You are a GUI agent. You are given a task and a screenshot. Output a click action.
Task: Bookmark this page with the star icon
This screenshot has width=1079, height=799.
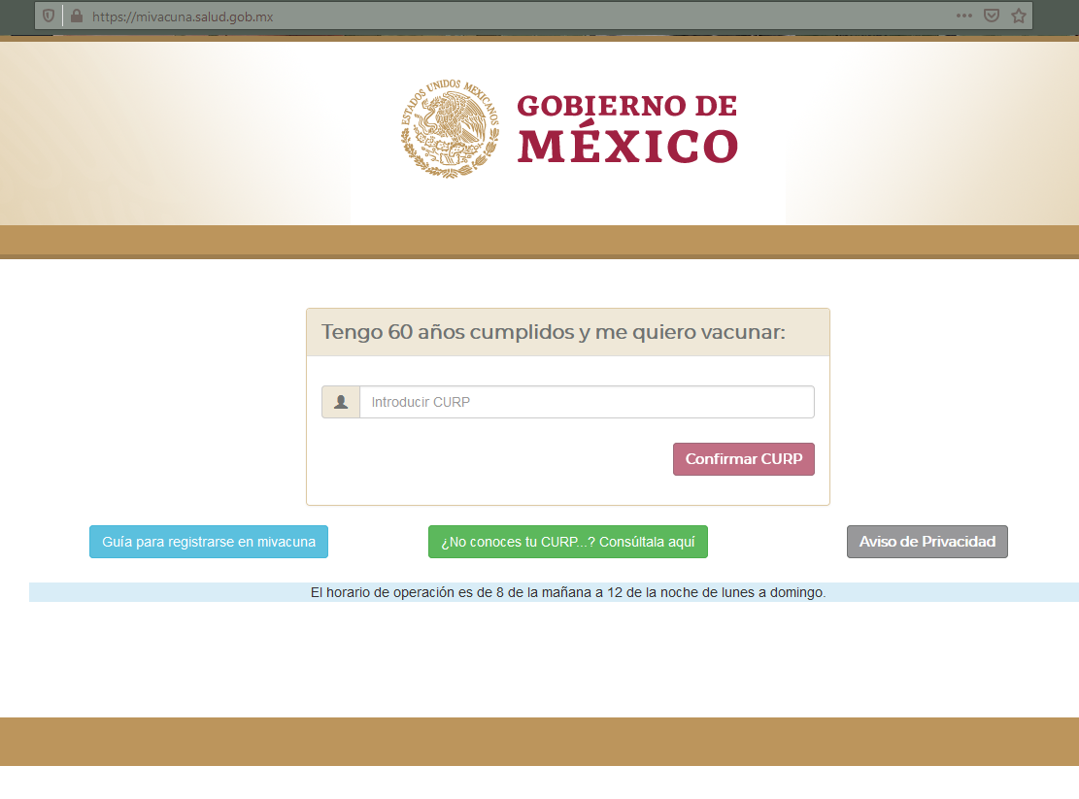[1019, 16]
